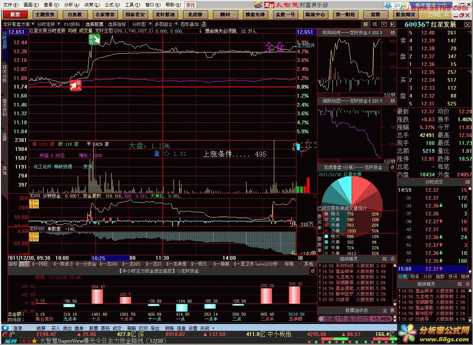
Task: Expand dropdown arrow after 关闭 in trade bar
Action: [213, 328]
